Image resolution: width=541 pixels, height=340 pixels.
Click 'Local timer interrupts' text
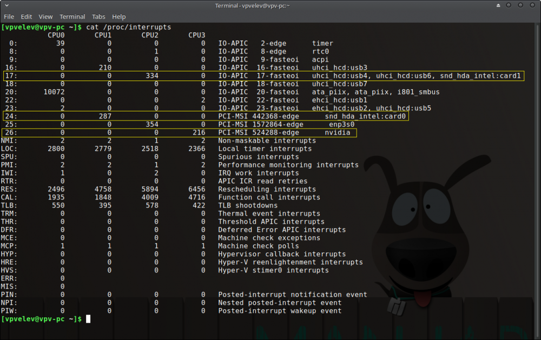[265, 149]
